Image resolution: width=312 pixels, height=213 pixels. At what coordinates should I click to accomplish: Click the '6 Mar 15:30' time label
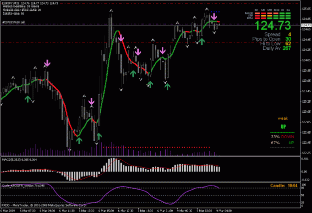(106, 211)
